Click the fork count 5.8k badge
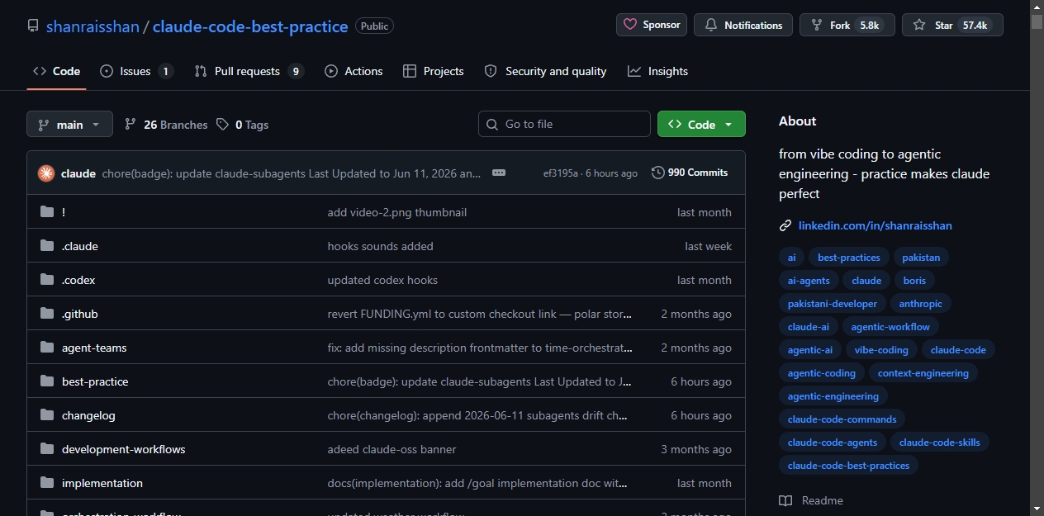The height and width of the screenshot is (516, 1044). (870, 26)
